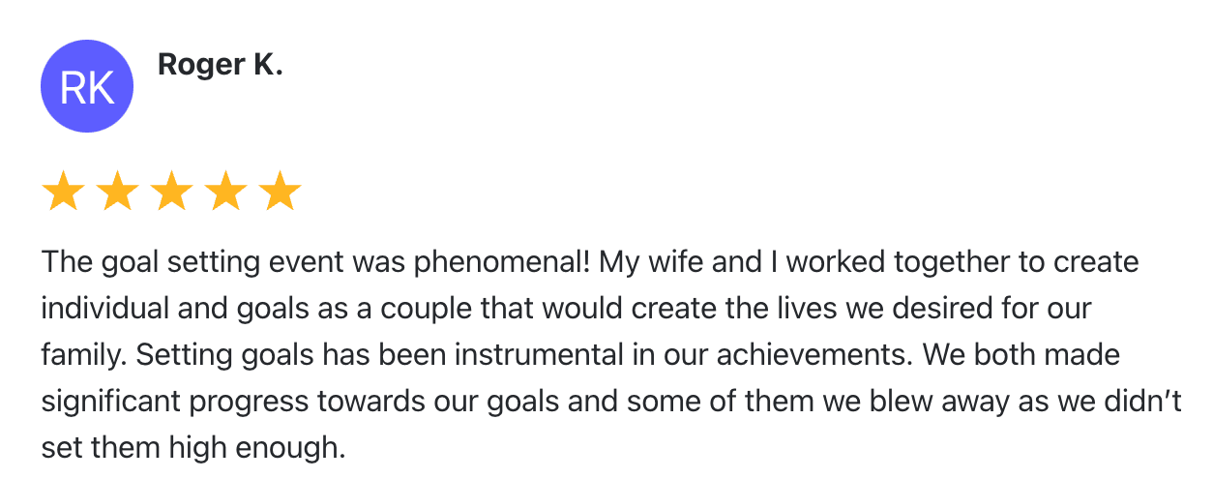Click the fifth, last rating star
1213x479 pixels.
tap(281, 192)
